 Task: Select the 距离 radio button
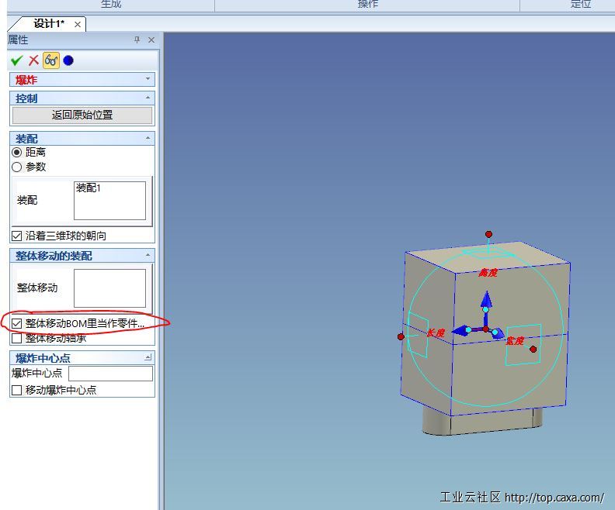click(17, 153)
